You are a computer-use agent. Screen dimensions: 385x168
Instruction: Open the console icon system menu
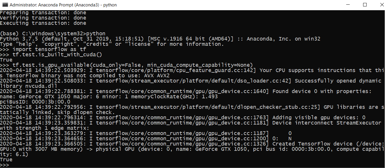pos(5,5)
